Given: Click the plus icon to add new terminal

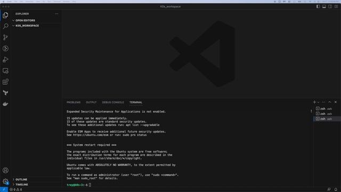Looking at the screenshot, I should point(314,102).
